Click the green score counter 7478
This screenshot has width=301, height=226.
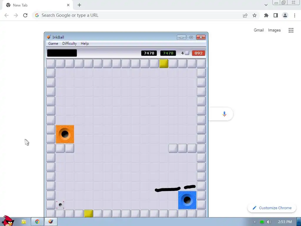click(168, 53)
